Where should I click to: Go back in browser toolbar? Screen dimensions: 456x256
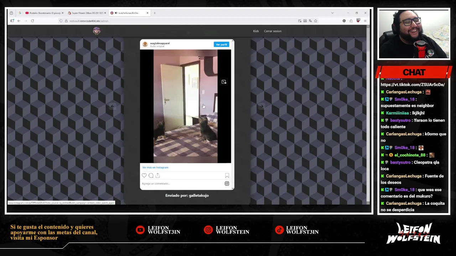pos(19,21)
